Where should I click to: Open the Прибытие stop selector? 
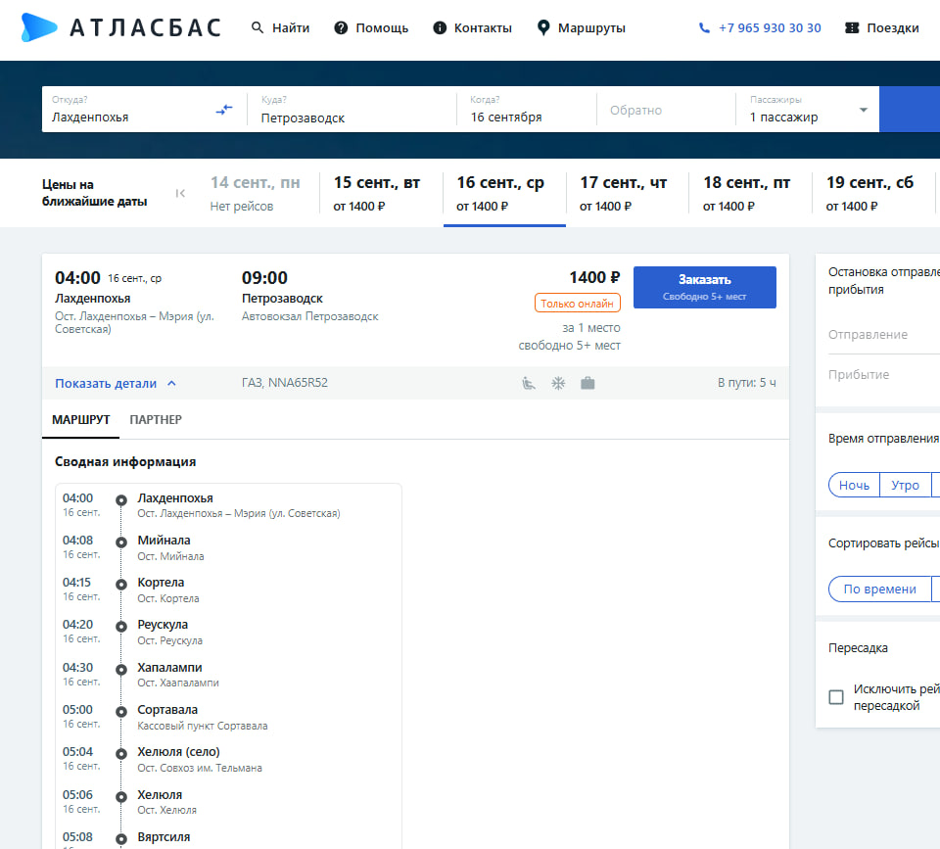[883, 375]
